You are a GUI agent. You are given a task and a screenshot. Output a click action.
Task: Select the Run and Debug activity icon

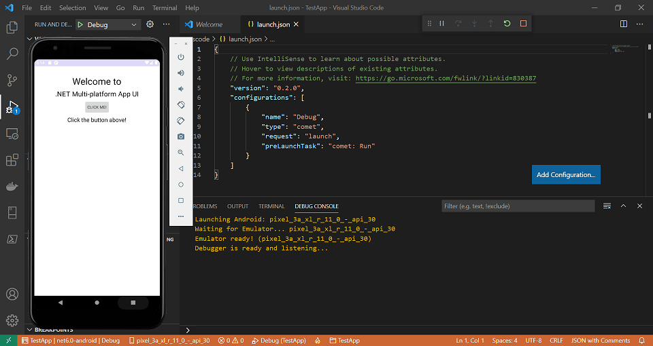[x=12, y=107]
